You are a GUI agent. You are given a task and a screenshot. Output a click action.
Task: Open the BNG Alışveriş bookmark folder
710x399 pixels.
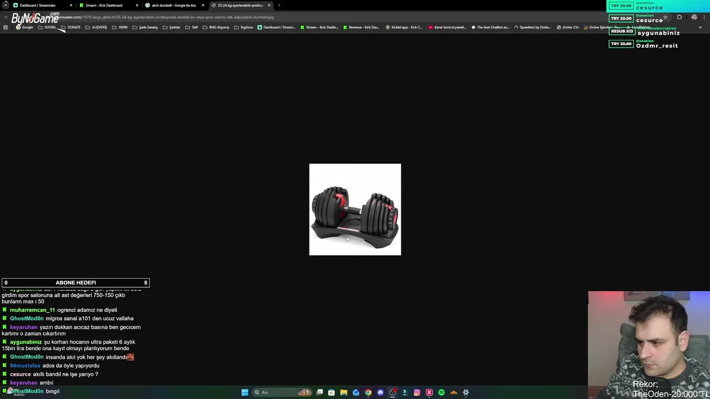click(x=216, y=27)
